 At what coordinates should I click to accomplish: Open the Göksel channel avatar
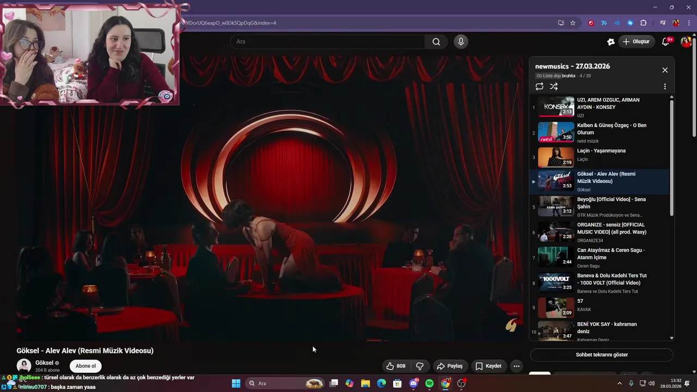(x=24, y=366)
